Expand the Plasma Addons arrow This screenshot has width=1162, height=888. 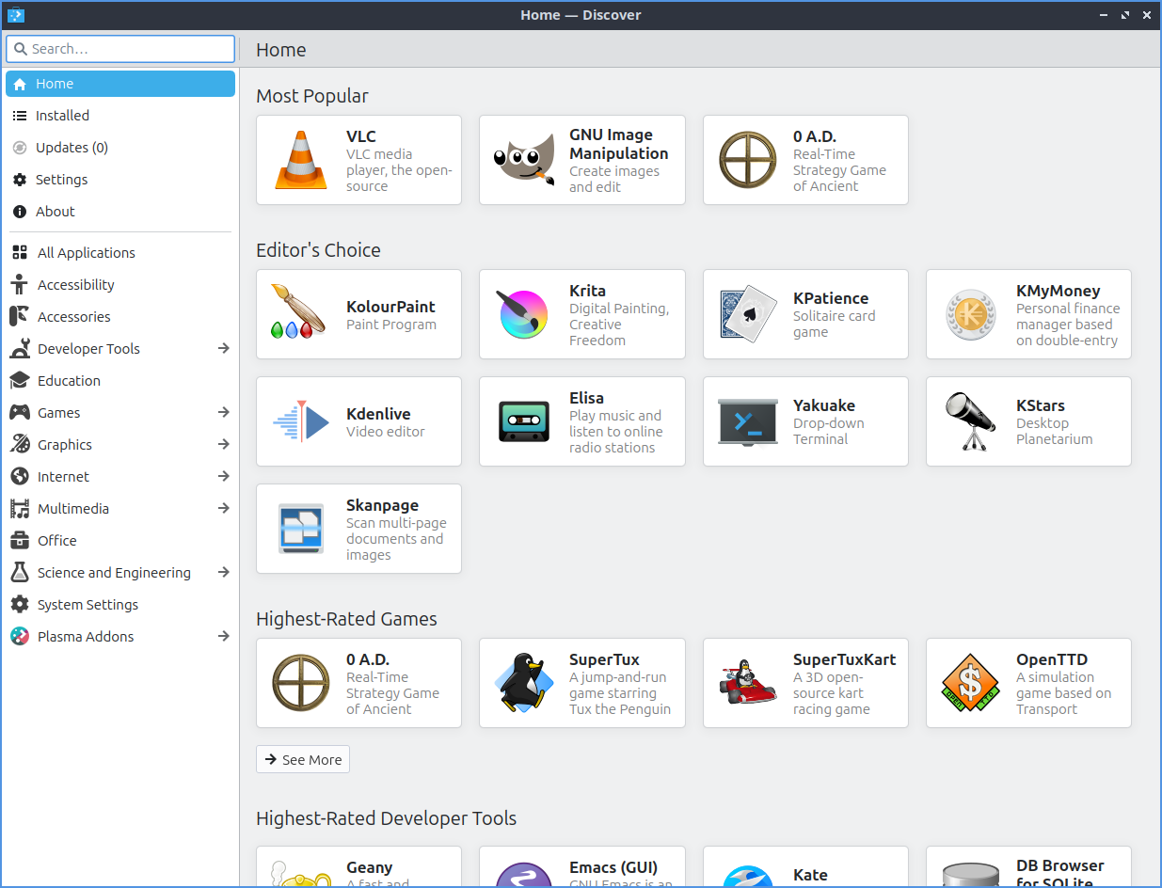[223, 637]
